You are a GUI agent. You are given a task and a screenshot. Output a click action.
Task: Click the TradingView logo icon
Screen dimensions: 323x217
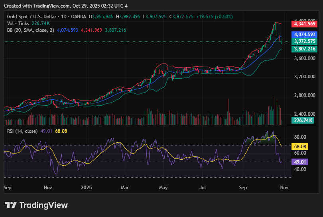11,205
